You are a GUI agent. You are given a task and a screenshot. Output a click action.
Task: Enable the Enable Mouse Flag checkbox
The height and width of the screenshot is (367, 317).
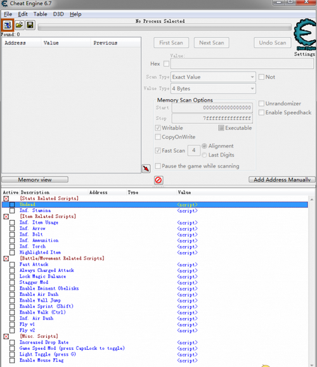pos(12,361)
